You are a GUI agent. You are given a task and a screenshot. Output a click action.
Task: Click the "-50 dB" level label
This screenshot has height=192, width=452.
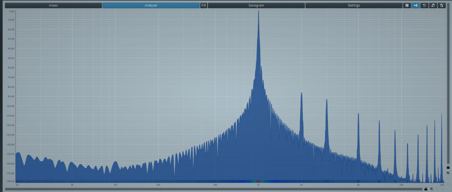tap(11, 58)
